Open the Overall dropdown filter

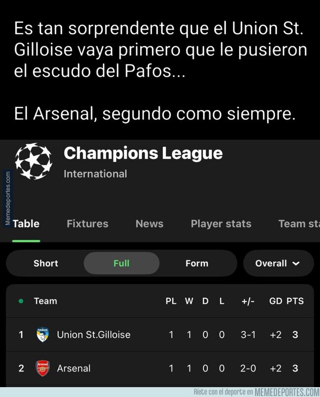point(278,263)
